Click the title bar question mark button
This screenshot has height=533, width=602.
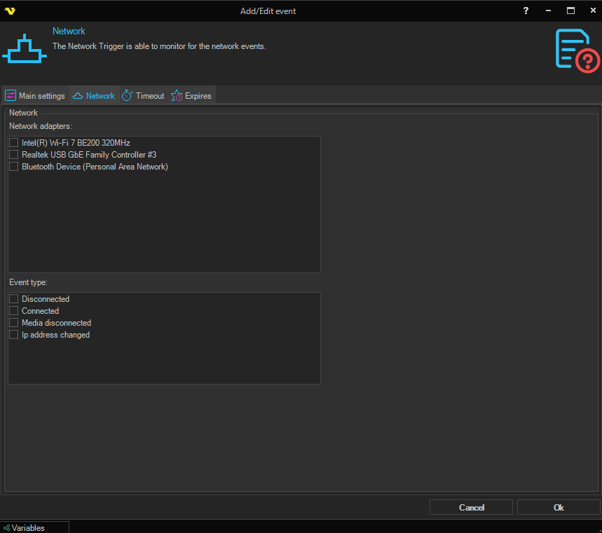point(526,11)
